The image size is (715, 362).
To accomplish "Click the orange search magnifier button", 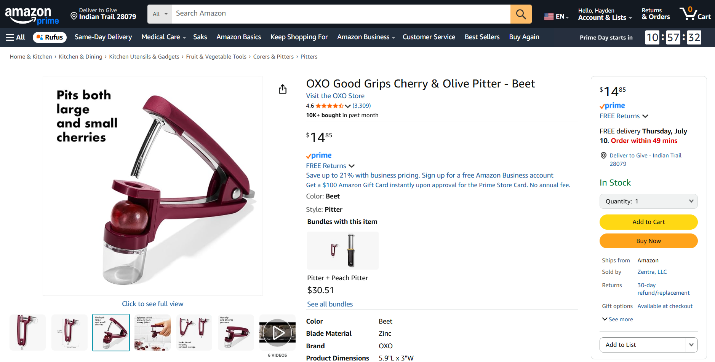I will (x=521, y=14).
